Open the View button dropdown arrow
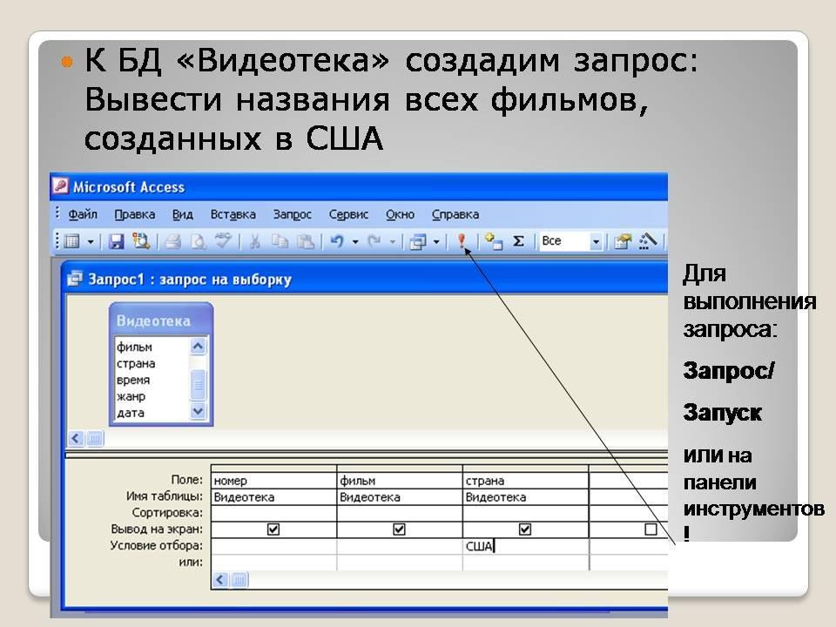Image resolution: width=836 pixels, height=627 pixels. click(90, 241)
